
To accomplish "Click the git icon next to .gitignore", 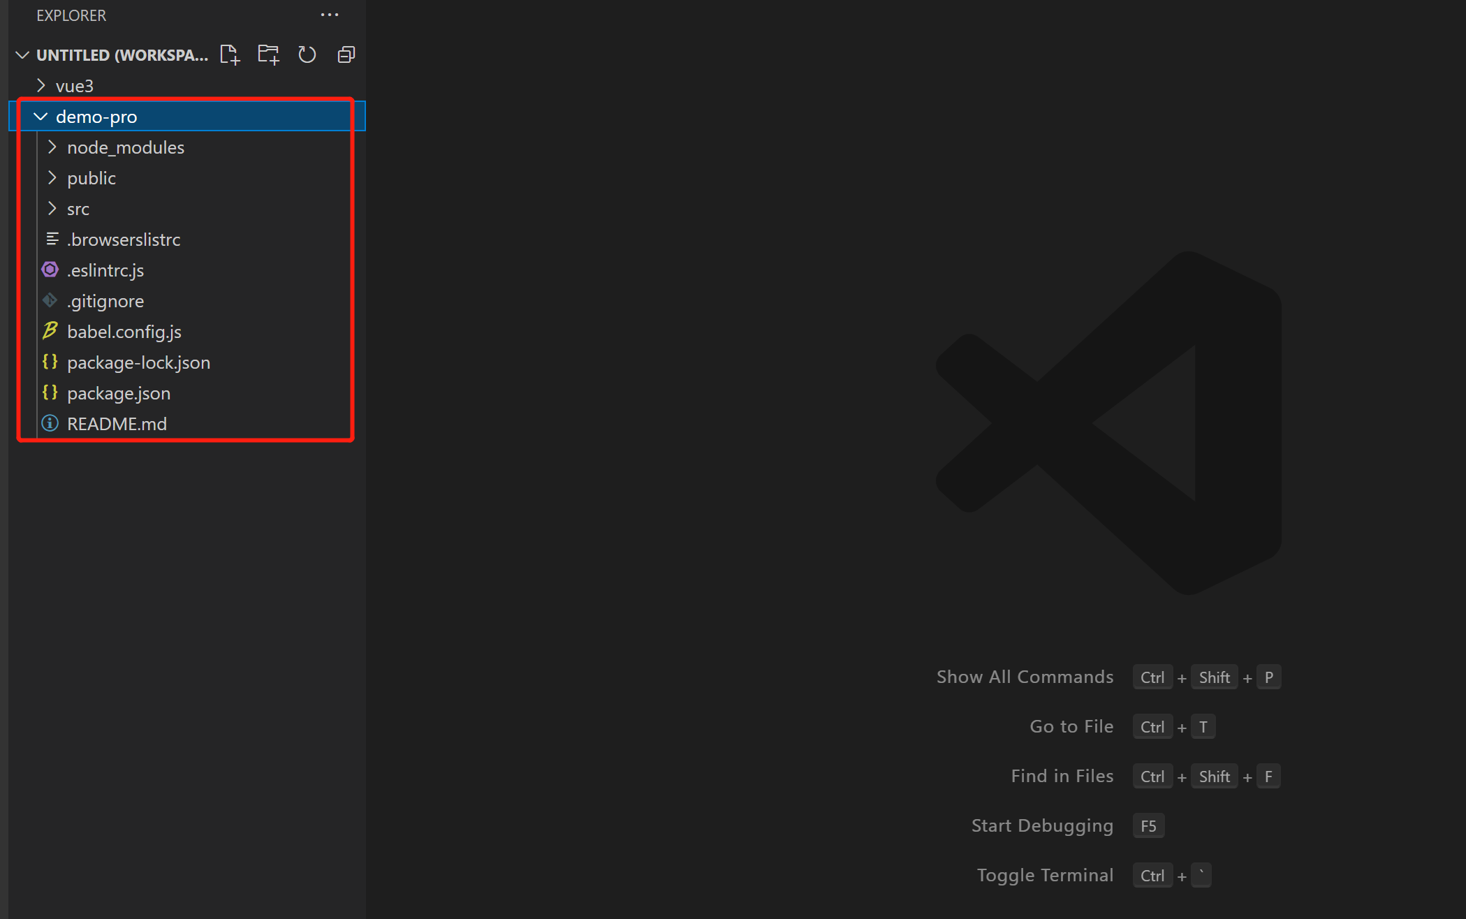I will [x=50, y=301].
